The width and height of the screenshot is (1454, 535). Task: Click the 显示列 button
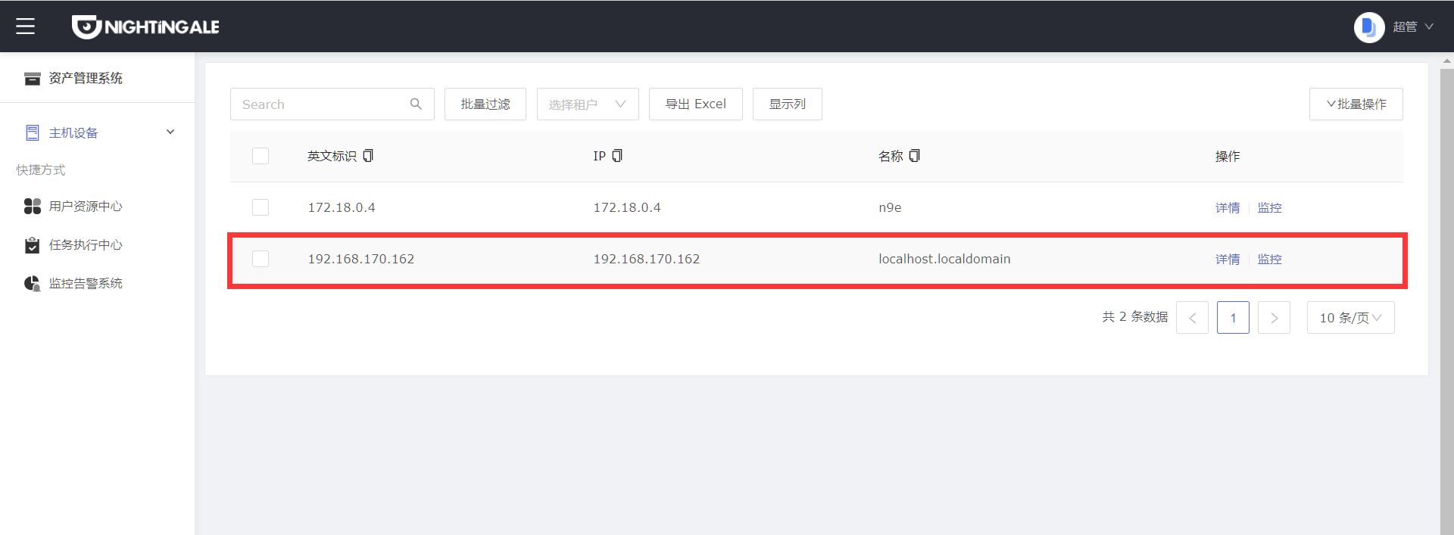tap(788, 104)
